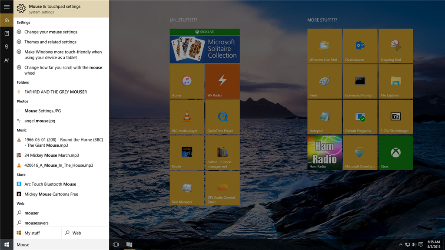Play 420616_A_Mouse_In_The_House.mp3
The height and width of the screenshot is (250, 445).
click(x=61, y=165)
